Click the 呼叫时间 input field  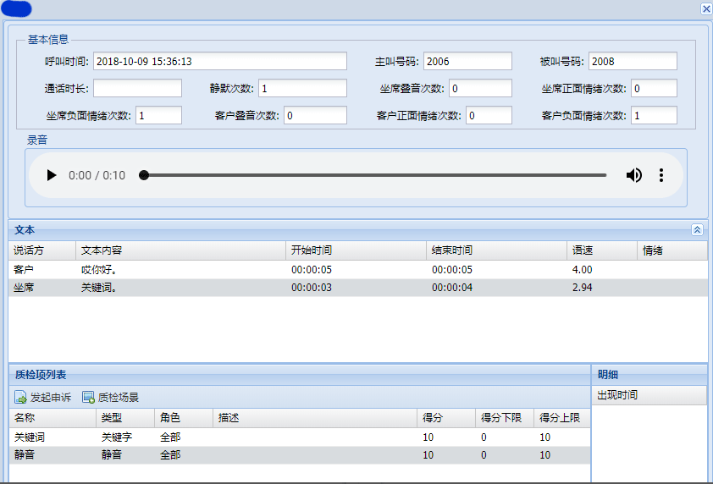coord(219,62)
